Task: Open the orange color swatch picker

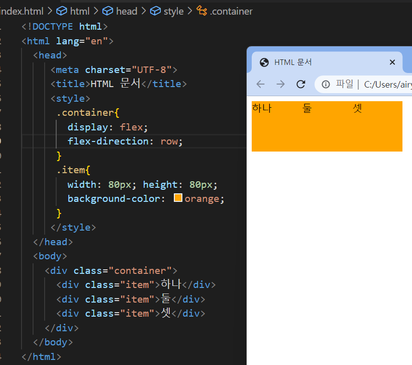Action: point(178,198)
